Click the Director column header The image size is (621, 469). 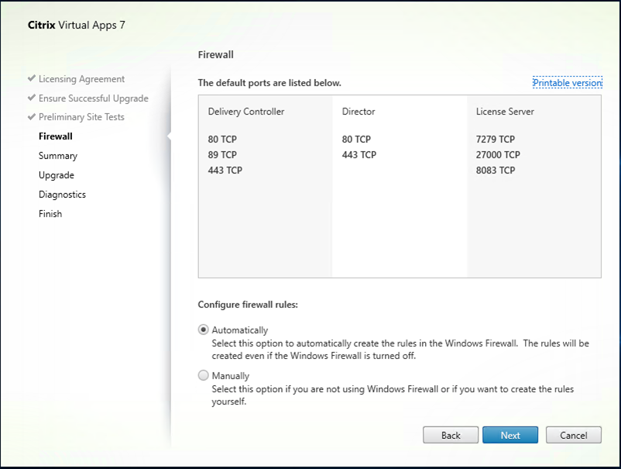[x=360, y=112]
